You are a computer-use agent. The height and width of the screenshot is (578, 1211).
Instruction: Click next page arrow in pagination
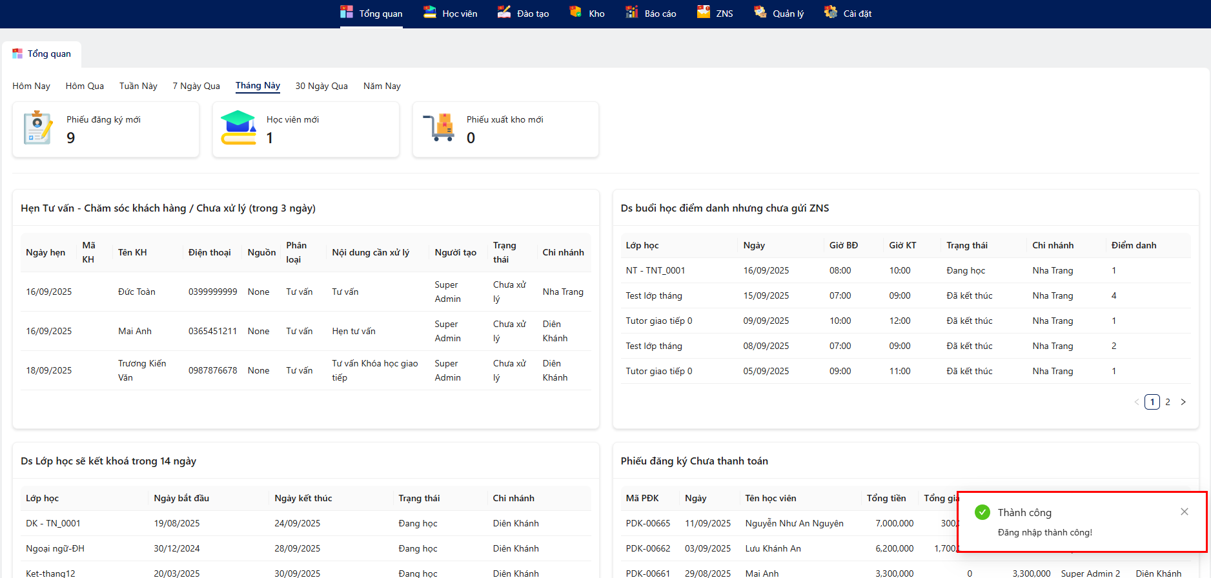tap(1183, 402)
